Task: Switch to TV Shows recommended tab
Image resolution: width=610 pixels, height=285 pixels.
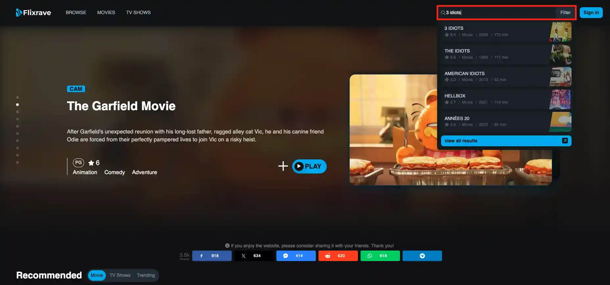Action: [x=120, y=275]
